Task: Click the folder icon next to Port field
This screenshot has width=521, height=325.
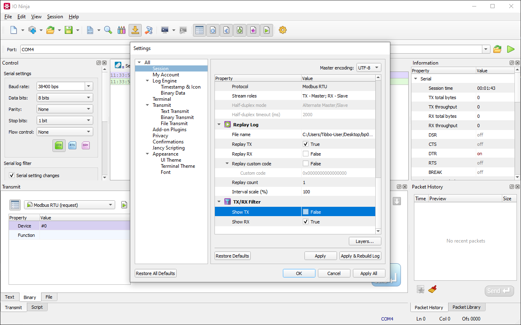Action: (497, 49)
